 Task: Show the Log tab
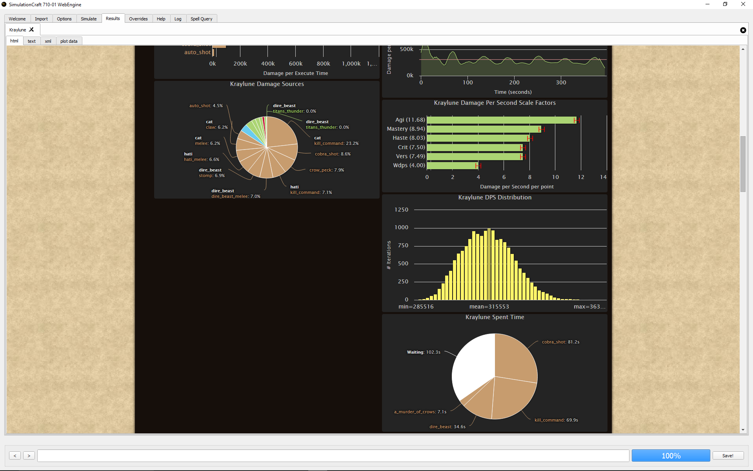(x=178, y=19)
